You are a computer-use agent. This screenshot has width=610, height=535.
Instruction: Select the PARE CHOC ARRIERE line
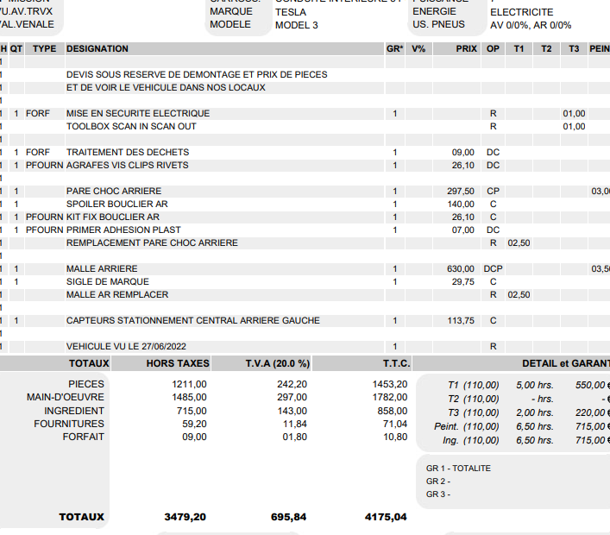click(305, 191)
